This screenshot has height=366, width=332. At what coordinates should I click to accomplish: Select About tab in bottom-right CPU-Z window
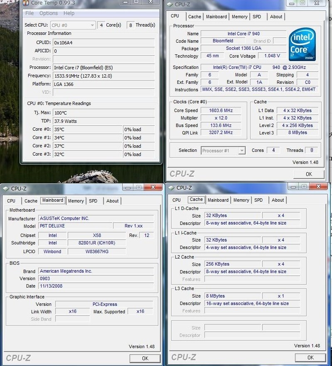[x=278, y=200]
